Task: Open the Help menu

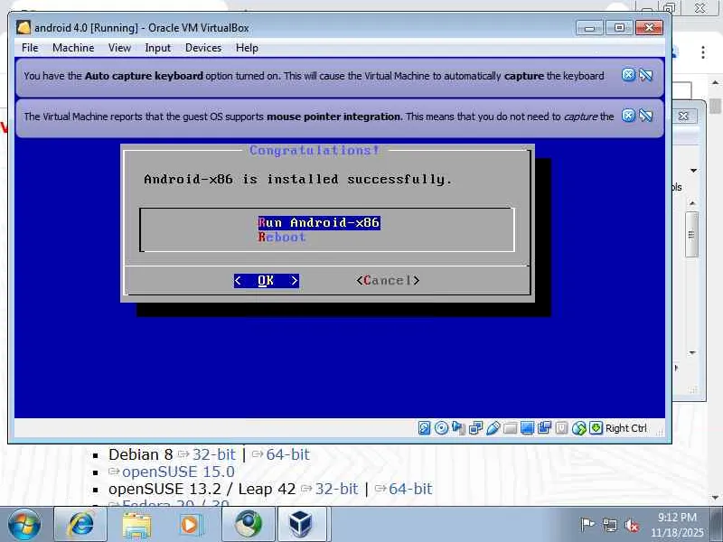Action: point(247,48)
